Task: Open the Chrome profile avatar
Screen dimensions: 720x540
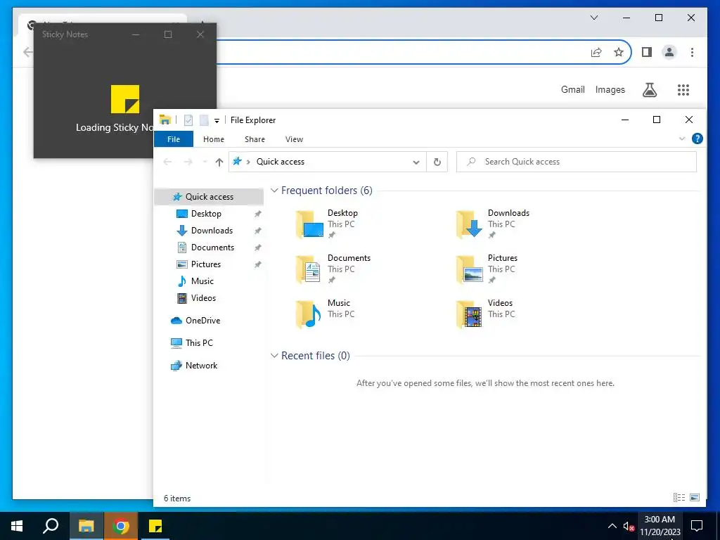Action: coord(669,52)
